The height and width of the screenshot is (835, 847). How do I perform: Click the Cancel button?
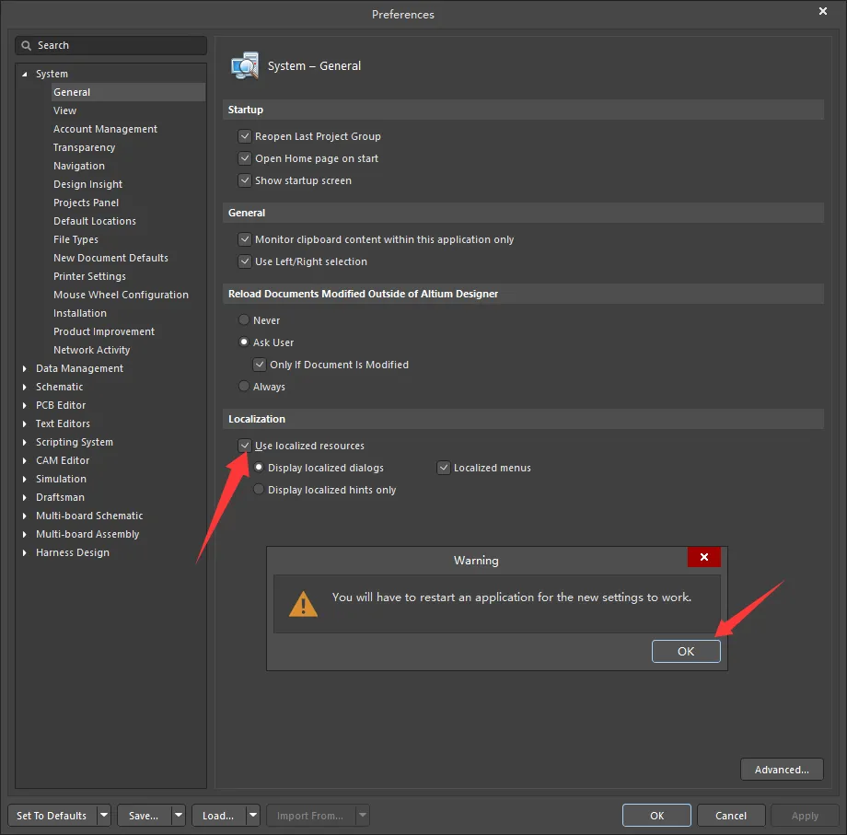tap(731, 815)
